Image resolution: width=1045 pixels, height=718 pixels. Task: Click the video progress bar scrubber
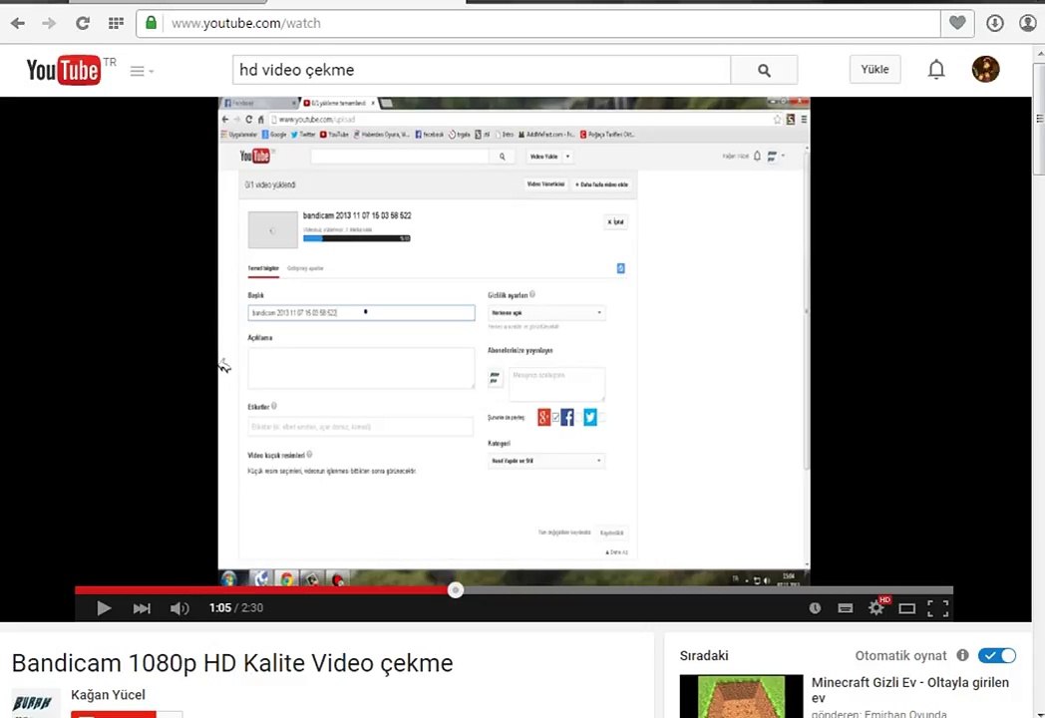pos(456,590)
